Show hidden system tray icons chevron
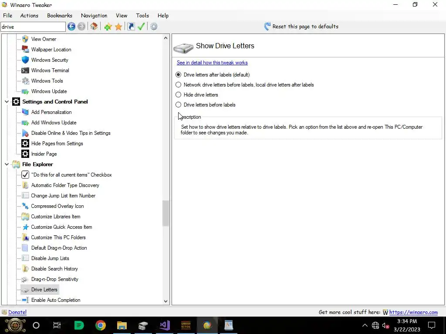Viewport: 446px width, 334px height. click(365, 325)
